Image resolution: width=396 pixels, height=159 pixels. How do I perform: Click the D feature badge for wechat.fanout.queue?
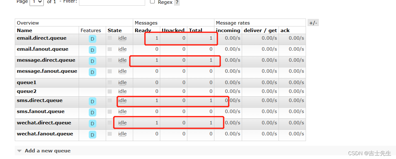click(x=93, y=135)
